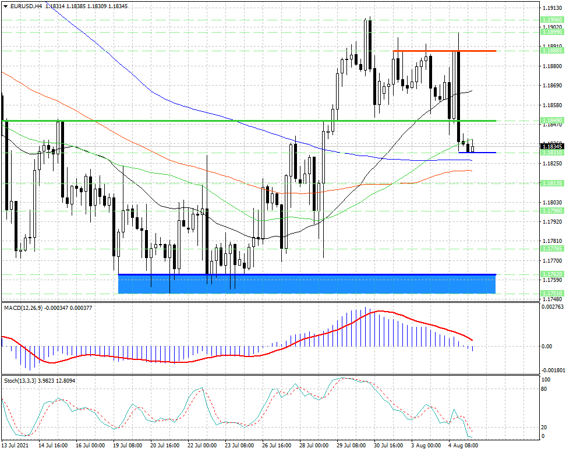Click the EURUSD,H4 chart title text
The height and width of the screenshot is (452, 566).
26,6
